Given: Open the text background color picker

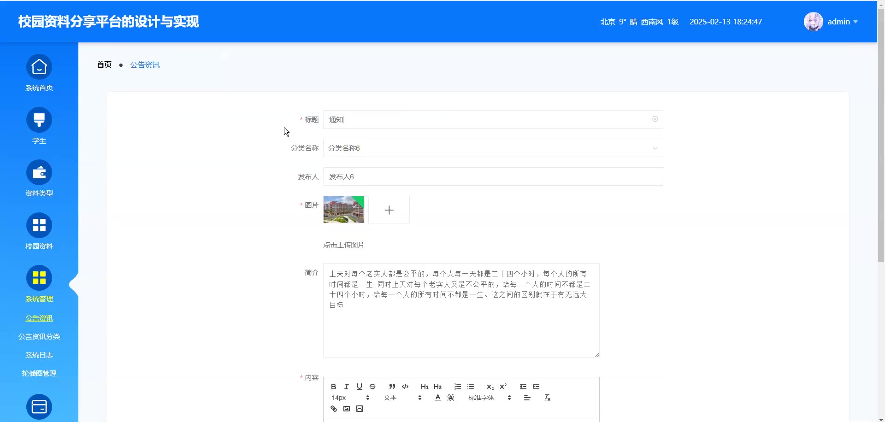Looking at the screenshot, I should (451, 398).
